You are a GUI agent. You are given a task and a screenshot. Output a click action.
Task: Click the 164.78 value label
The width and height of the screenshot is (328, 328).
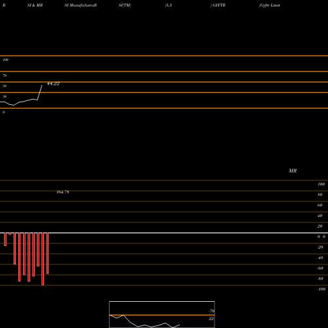coord(63,192)
